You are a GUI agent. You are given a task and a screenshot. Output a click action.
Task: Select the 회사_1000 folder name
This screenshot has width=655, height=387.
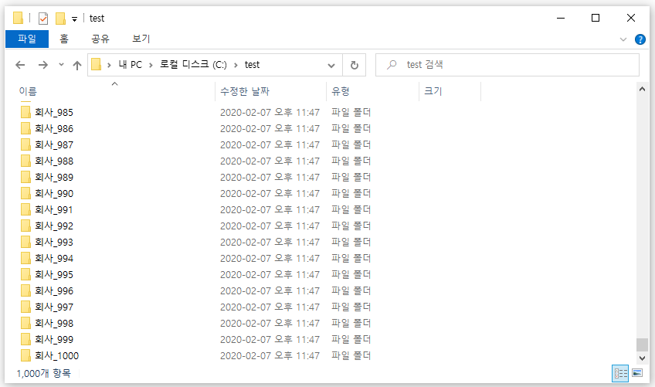point(57,355)
